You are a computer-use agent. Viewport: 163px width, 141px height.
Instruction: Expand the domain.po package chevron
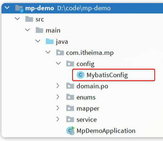point(58,86)
